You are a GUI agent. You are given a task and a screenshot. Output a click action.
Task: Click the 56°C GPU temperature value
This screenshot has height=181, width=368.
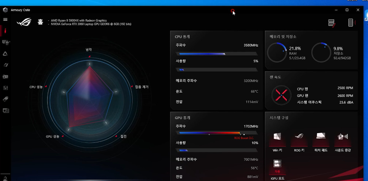coord(254,168)
